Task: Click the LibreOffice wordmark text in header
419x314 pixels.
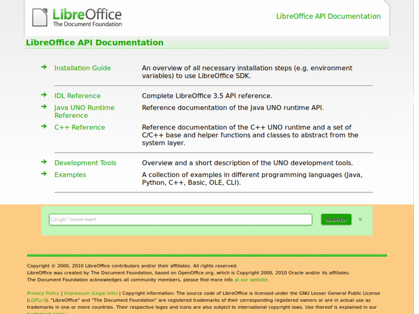Action: [87, 15]
